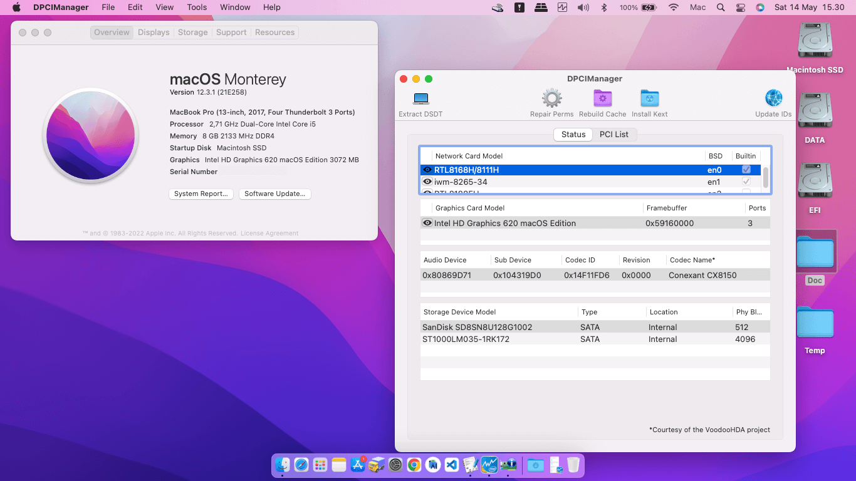Select the Doc folder on desktop
The height and width of the screenshot is (481, 856).
click(815, 252)
